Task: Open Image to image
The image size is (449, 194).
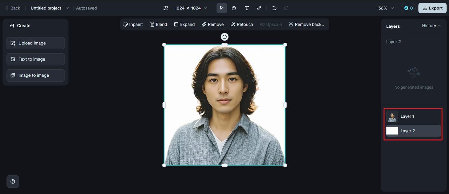Action: coord(35,75)
